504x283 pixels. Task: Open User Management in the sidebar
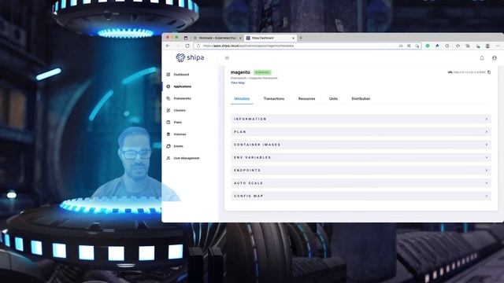(187, 158)
